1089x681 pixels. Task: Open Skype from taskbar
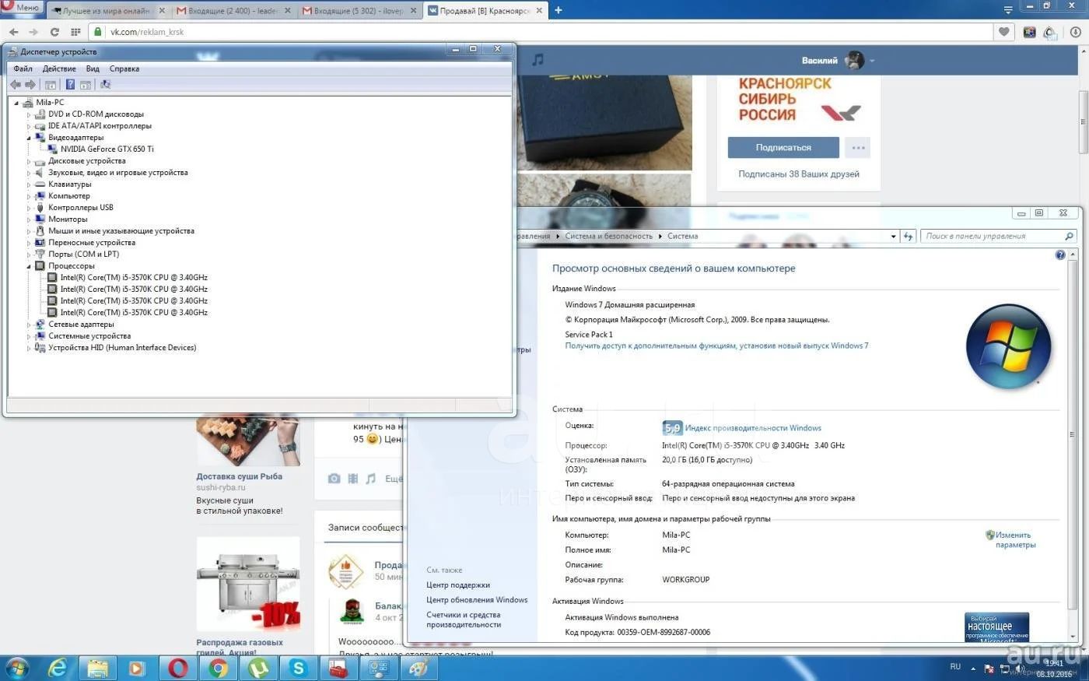299,668
